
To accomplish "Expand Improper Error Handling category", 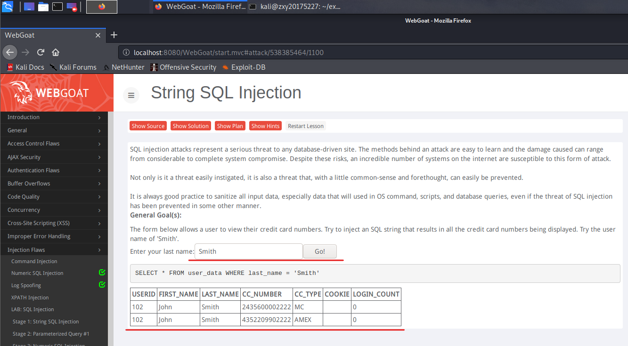I will (x=54, y=236).
